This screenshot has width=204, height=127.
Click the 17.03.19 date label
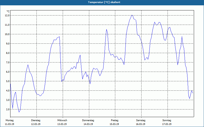click(167, 124)
